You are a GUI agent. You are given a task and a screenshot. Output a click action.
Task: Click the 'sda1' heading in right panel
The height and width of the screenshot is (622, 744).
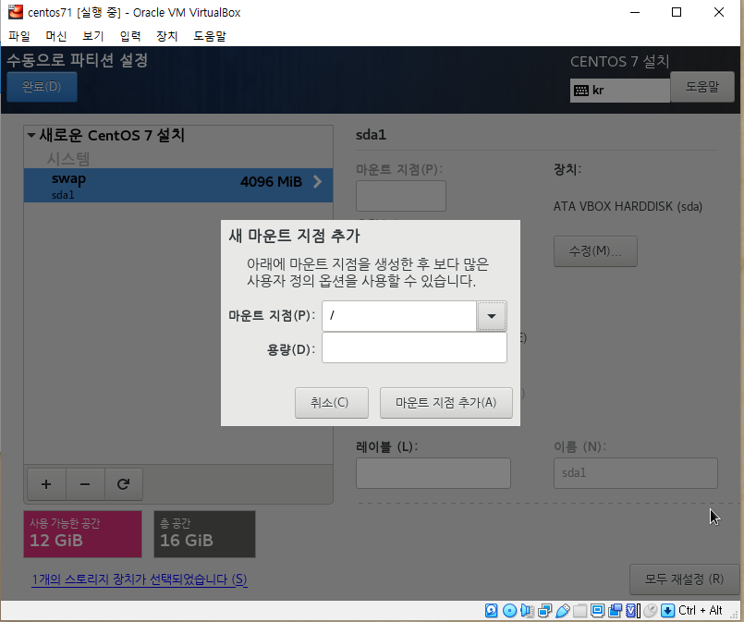coord(371,135)
